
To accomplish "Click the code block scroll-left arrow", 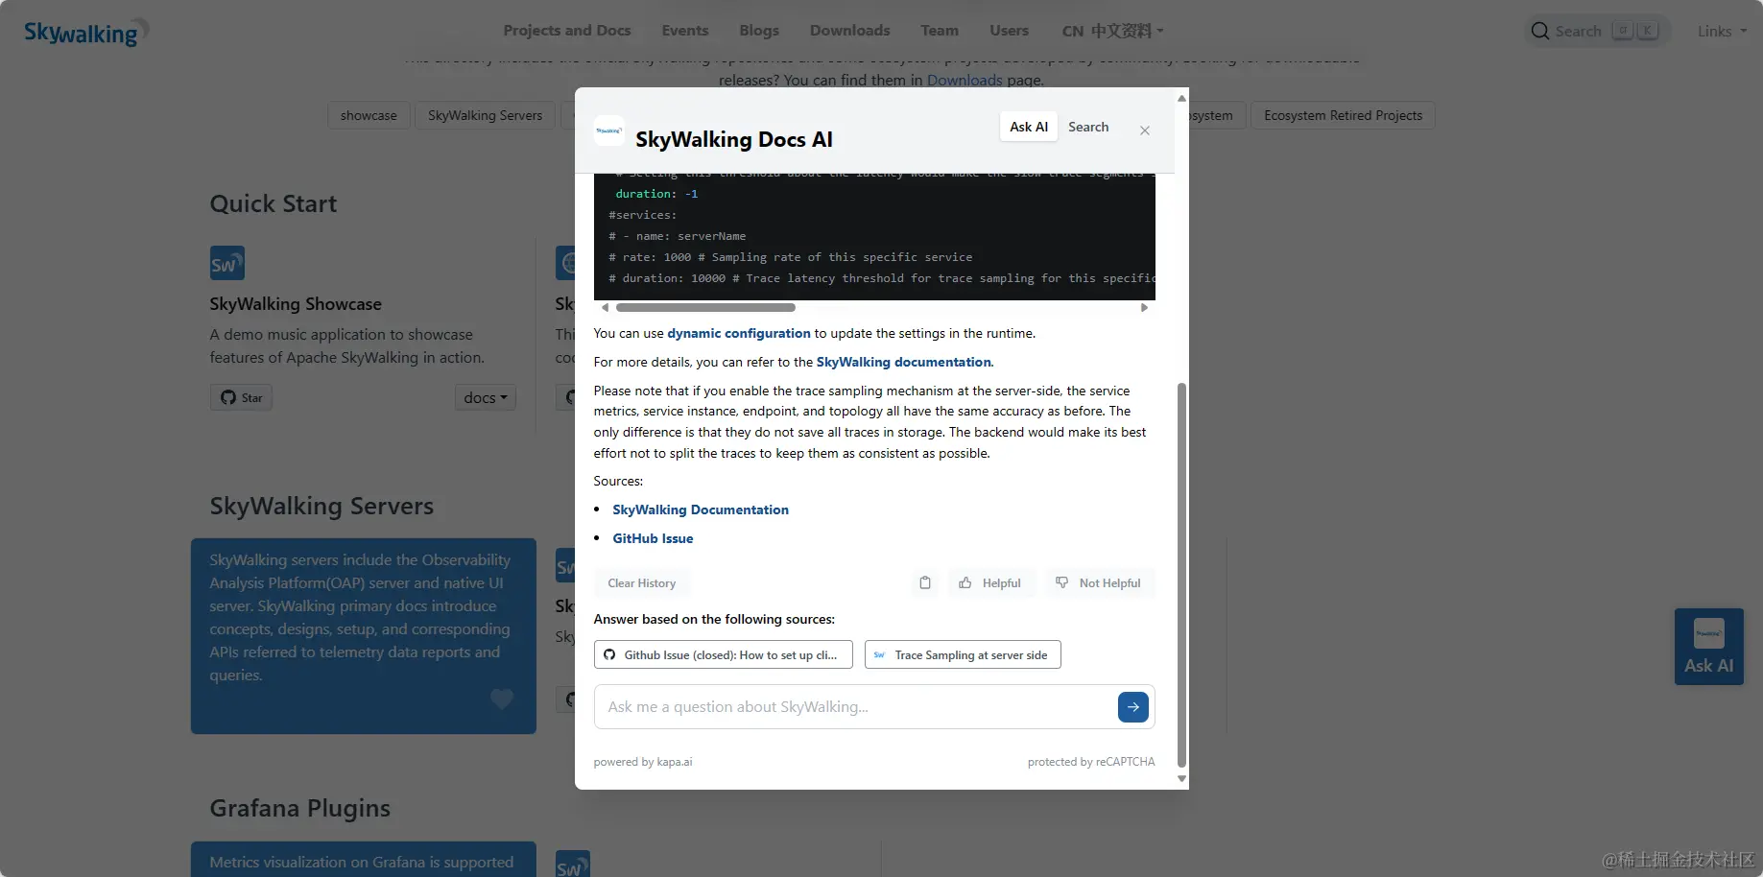I will point(605,308).
